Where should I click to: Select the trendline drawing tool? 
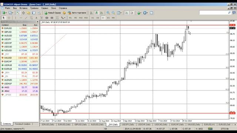[x=26, y=18]
